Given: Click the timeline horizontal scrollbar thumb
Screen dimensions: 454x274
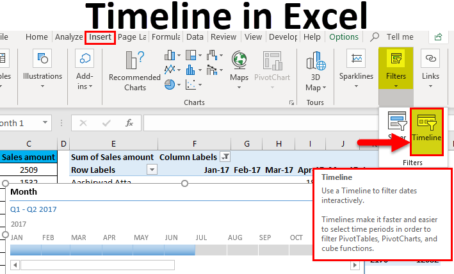Looking at the screenshot, I should click(97, 265).
